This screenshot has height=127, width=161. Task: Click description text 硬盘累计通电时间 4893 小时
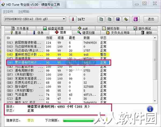[58, 107]
